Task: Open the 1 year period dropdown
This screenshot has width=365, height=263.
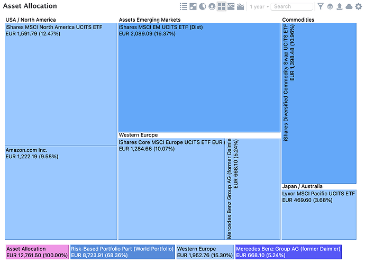Action: click(259, 7)
